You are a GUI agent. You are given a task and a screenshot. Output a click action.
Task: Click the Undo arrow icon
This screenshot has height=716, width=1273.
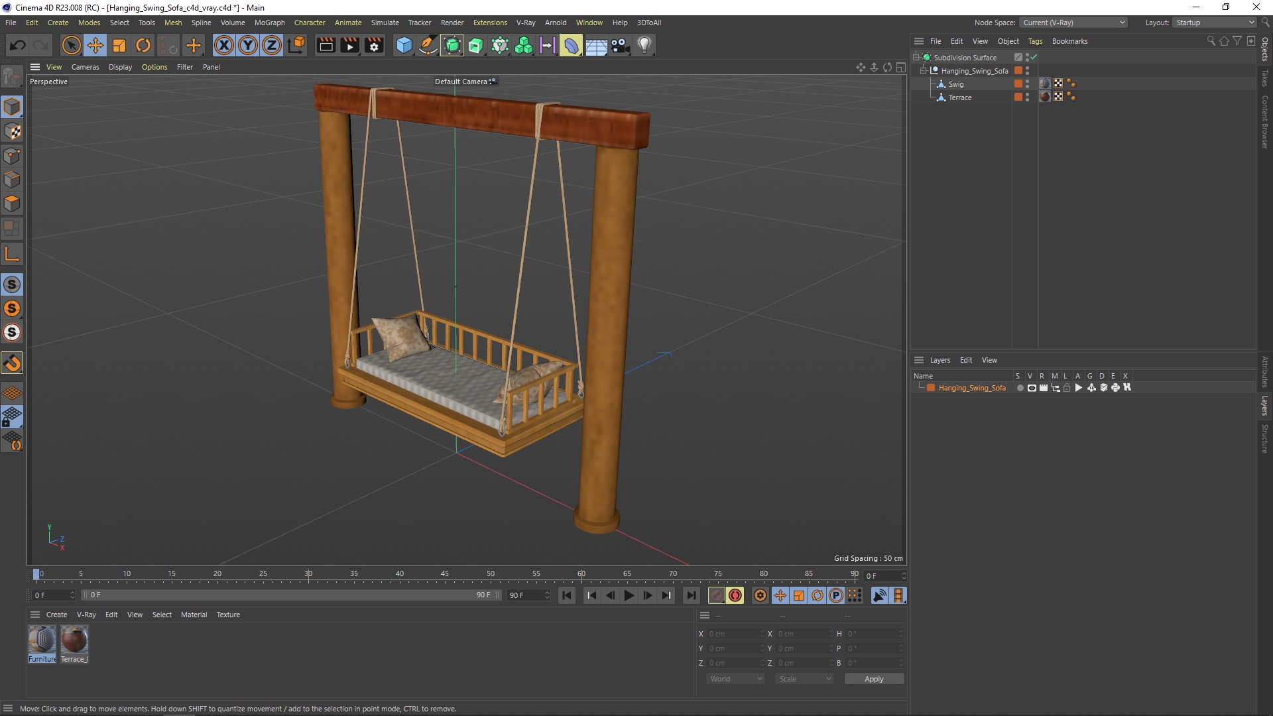point(18,45)
